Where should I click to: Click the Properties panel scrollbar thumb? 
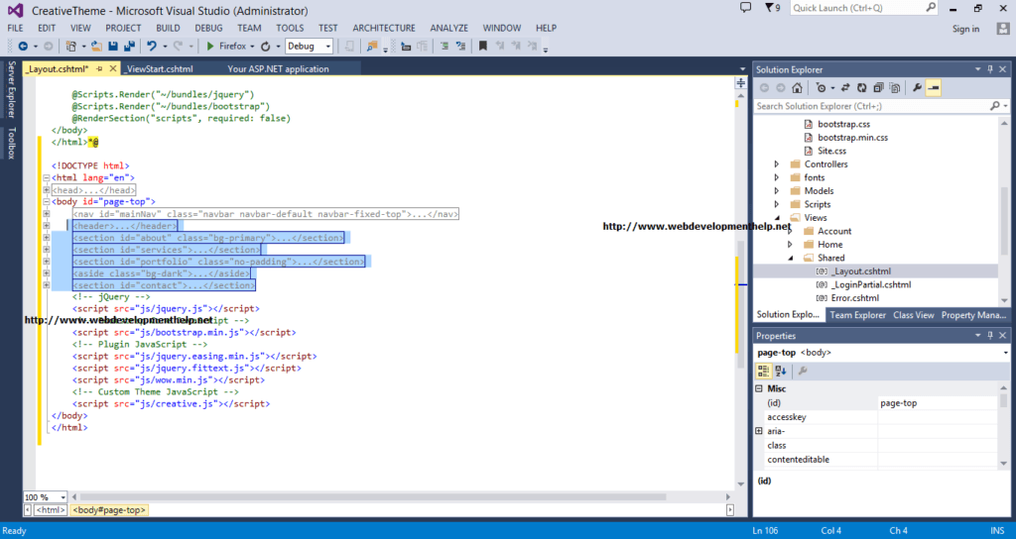[x=1004, y=402]
